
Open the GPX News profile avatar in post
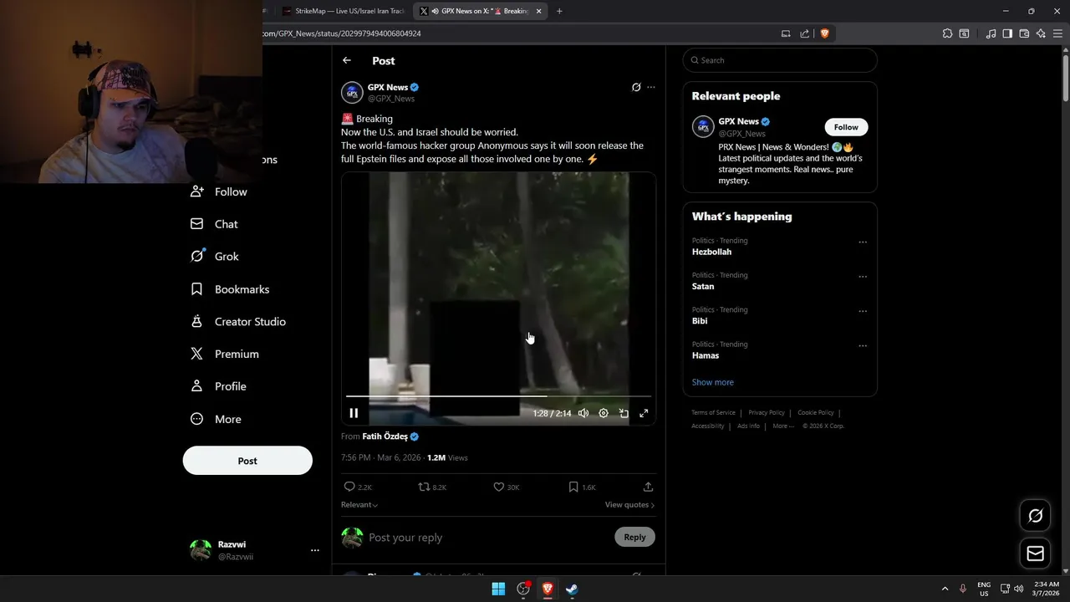[352, 92]
